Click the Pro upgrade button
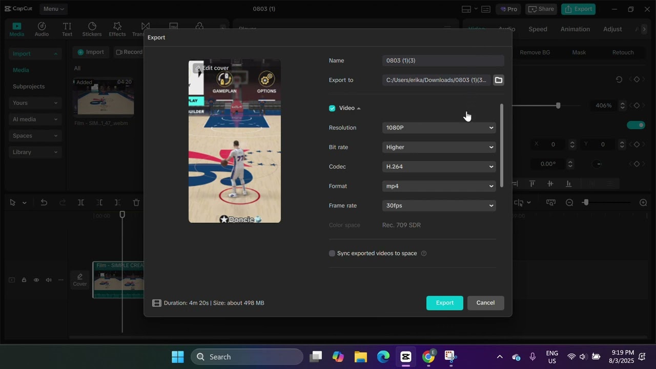Image resolution: width=656 pixels, height=369 pixels. 508,9
